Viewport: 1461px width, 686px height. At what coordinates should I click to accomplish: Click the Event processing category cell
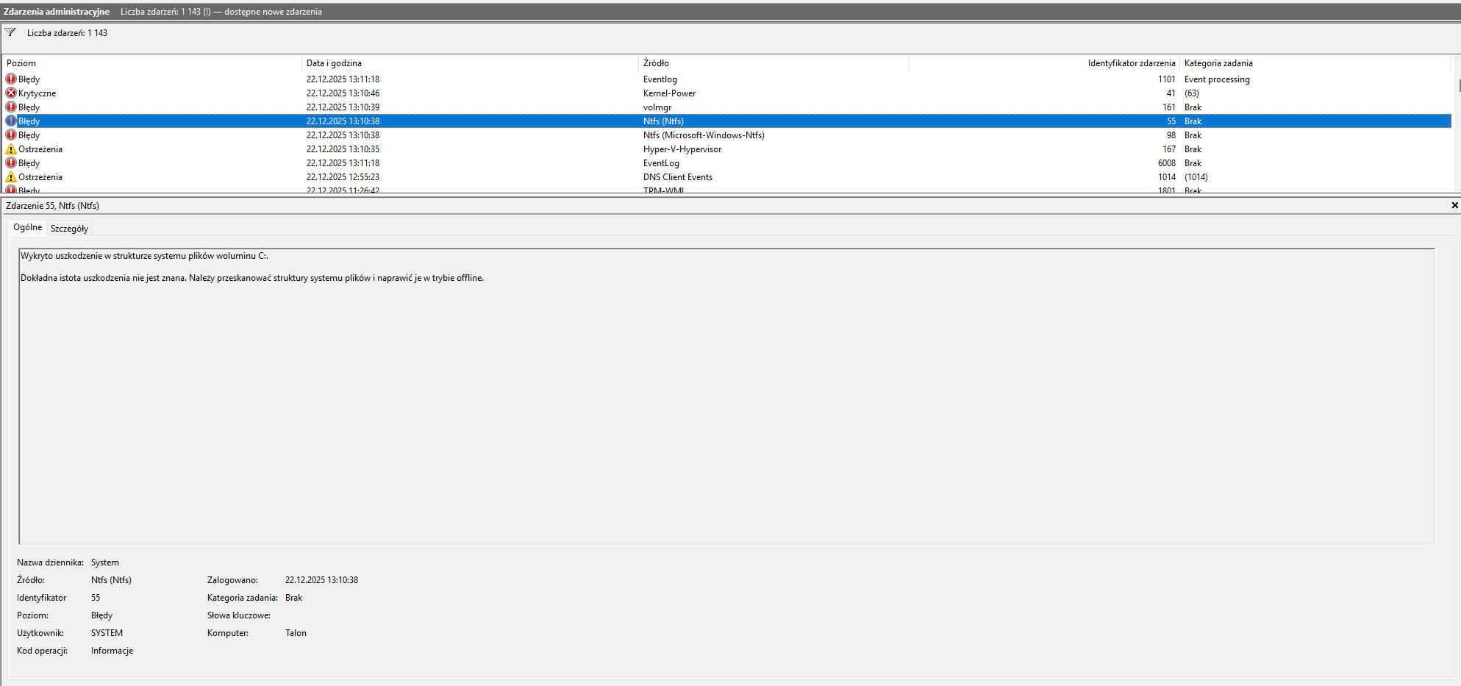click(x=1217, y=79)
